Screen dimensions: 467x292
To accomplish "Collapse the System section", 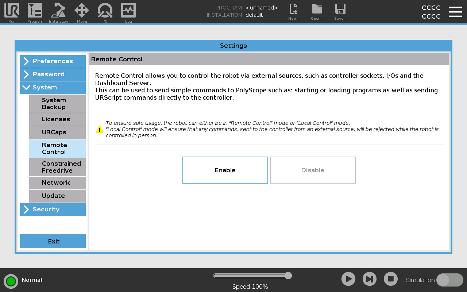I will click(53, 88).
